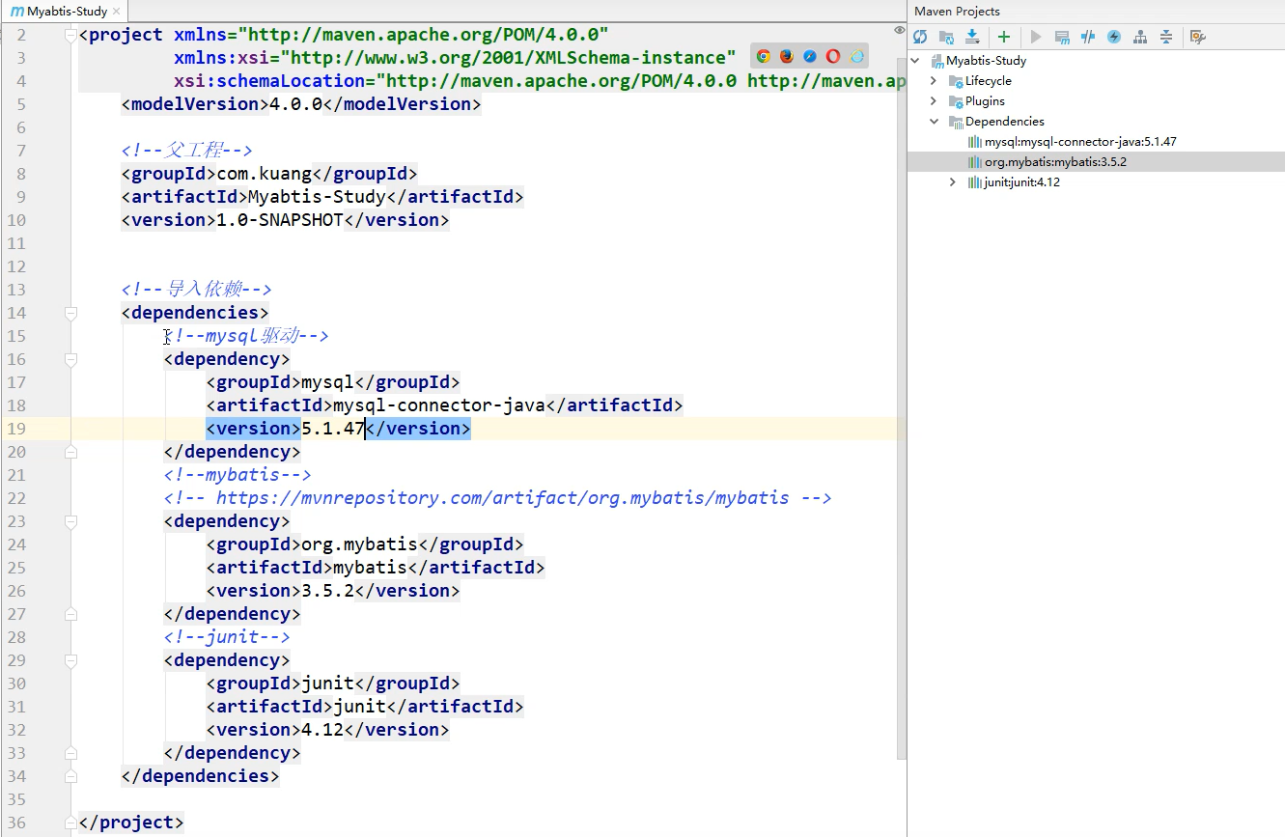
Task: Click fold end marker at line 34
Action: (70, 776)
